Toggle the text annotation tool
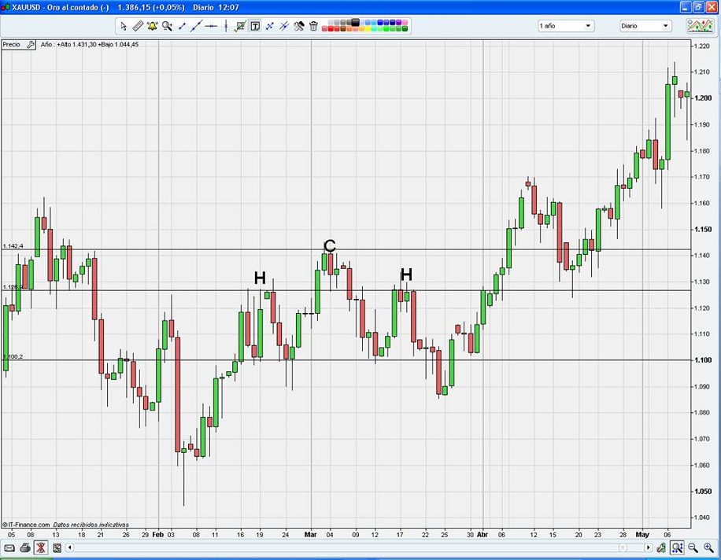 [x=255, y=26]
